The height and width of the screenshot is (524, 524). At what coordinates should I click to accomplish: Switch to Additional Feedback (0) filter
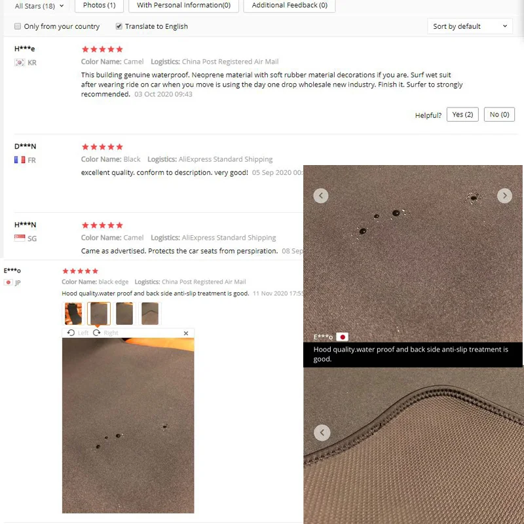290,5
